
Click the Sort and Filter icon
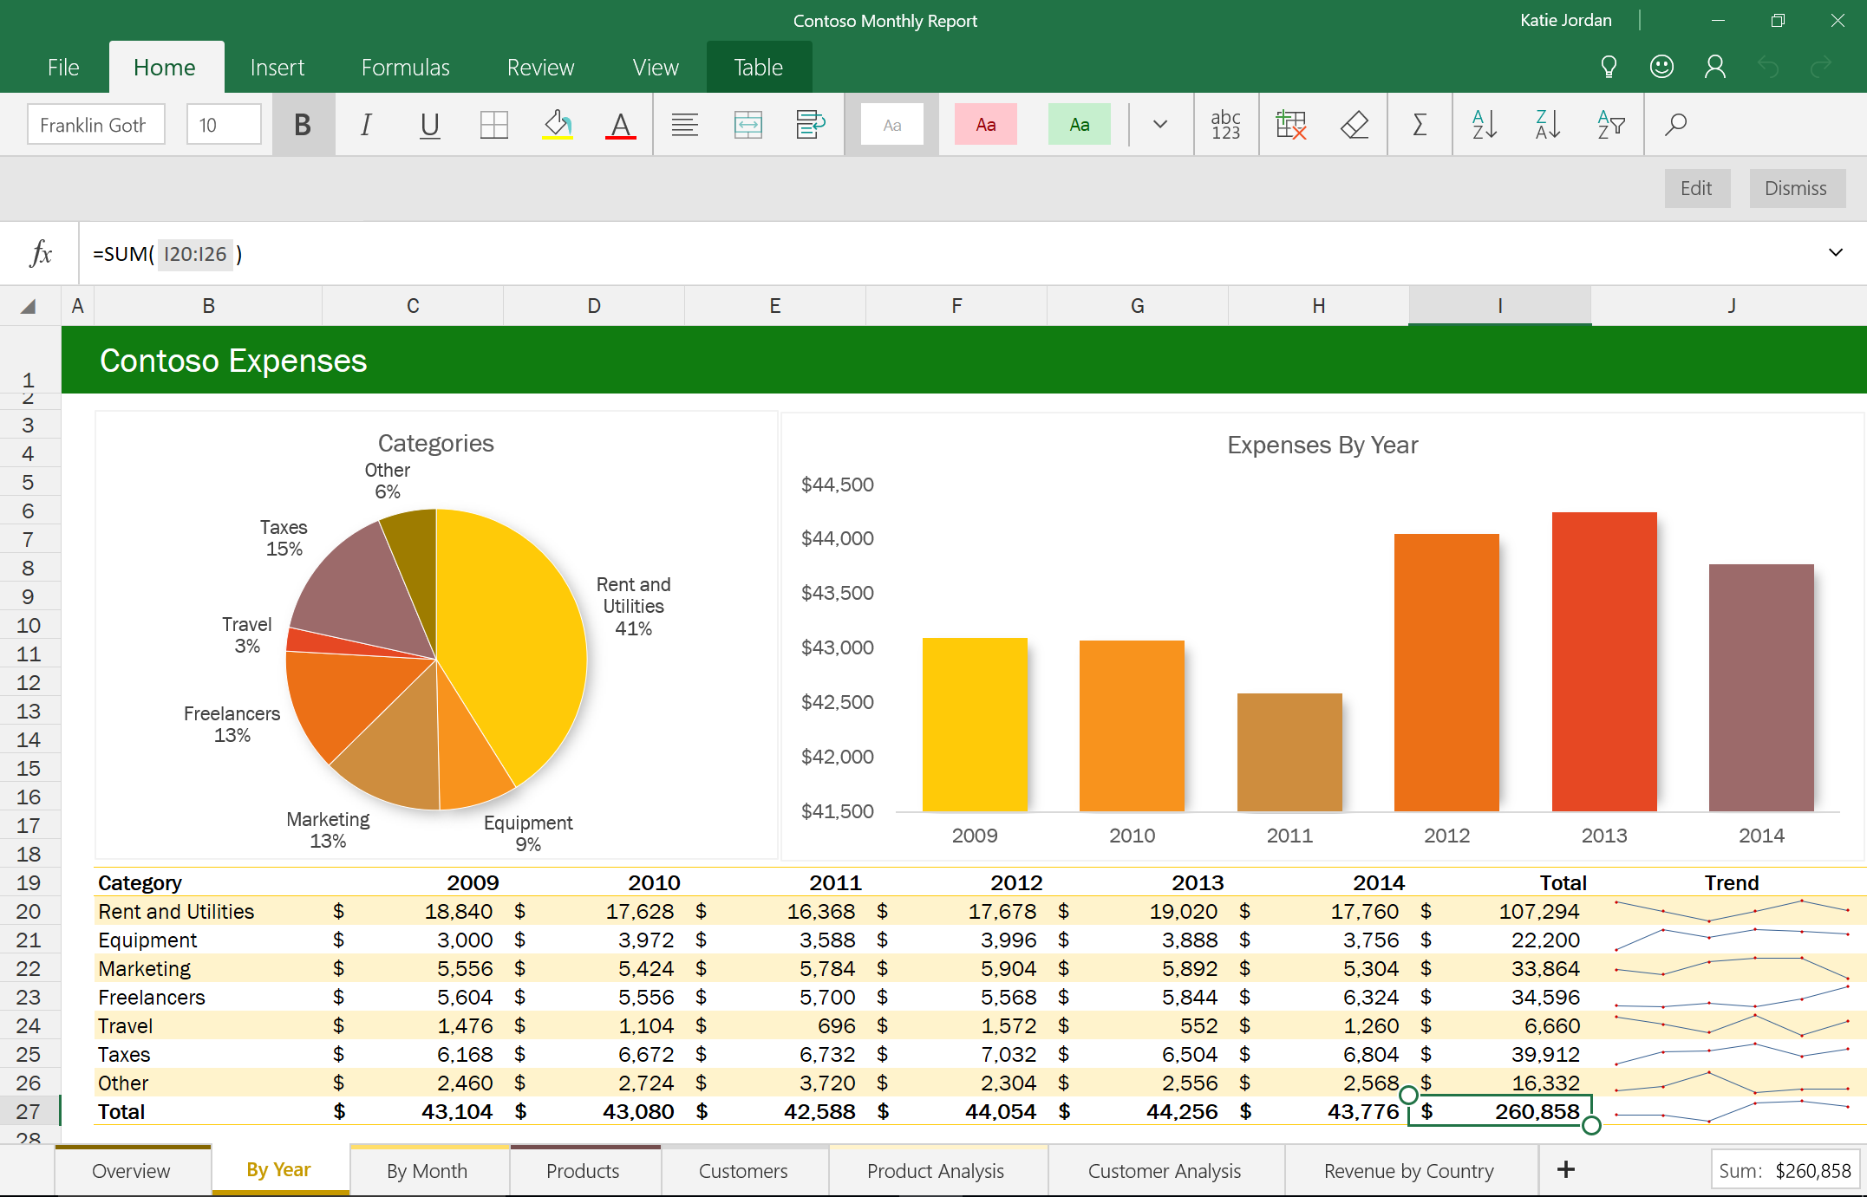tap(1611, 124)
